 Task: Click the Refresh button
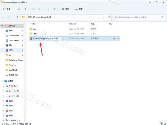pos(109,17)
